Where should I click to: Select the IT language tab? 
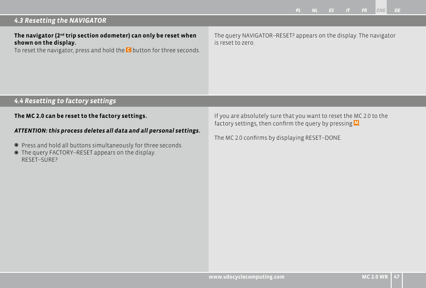[x=348, y=11]
